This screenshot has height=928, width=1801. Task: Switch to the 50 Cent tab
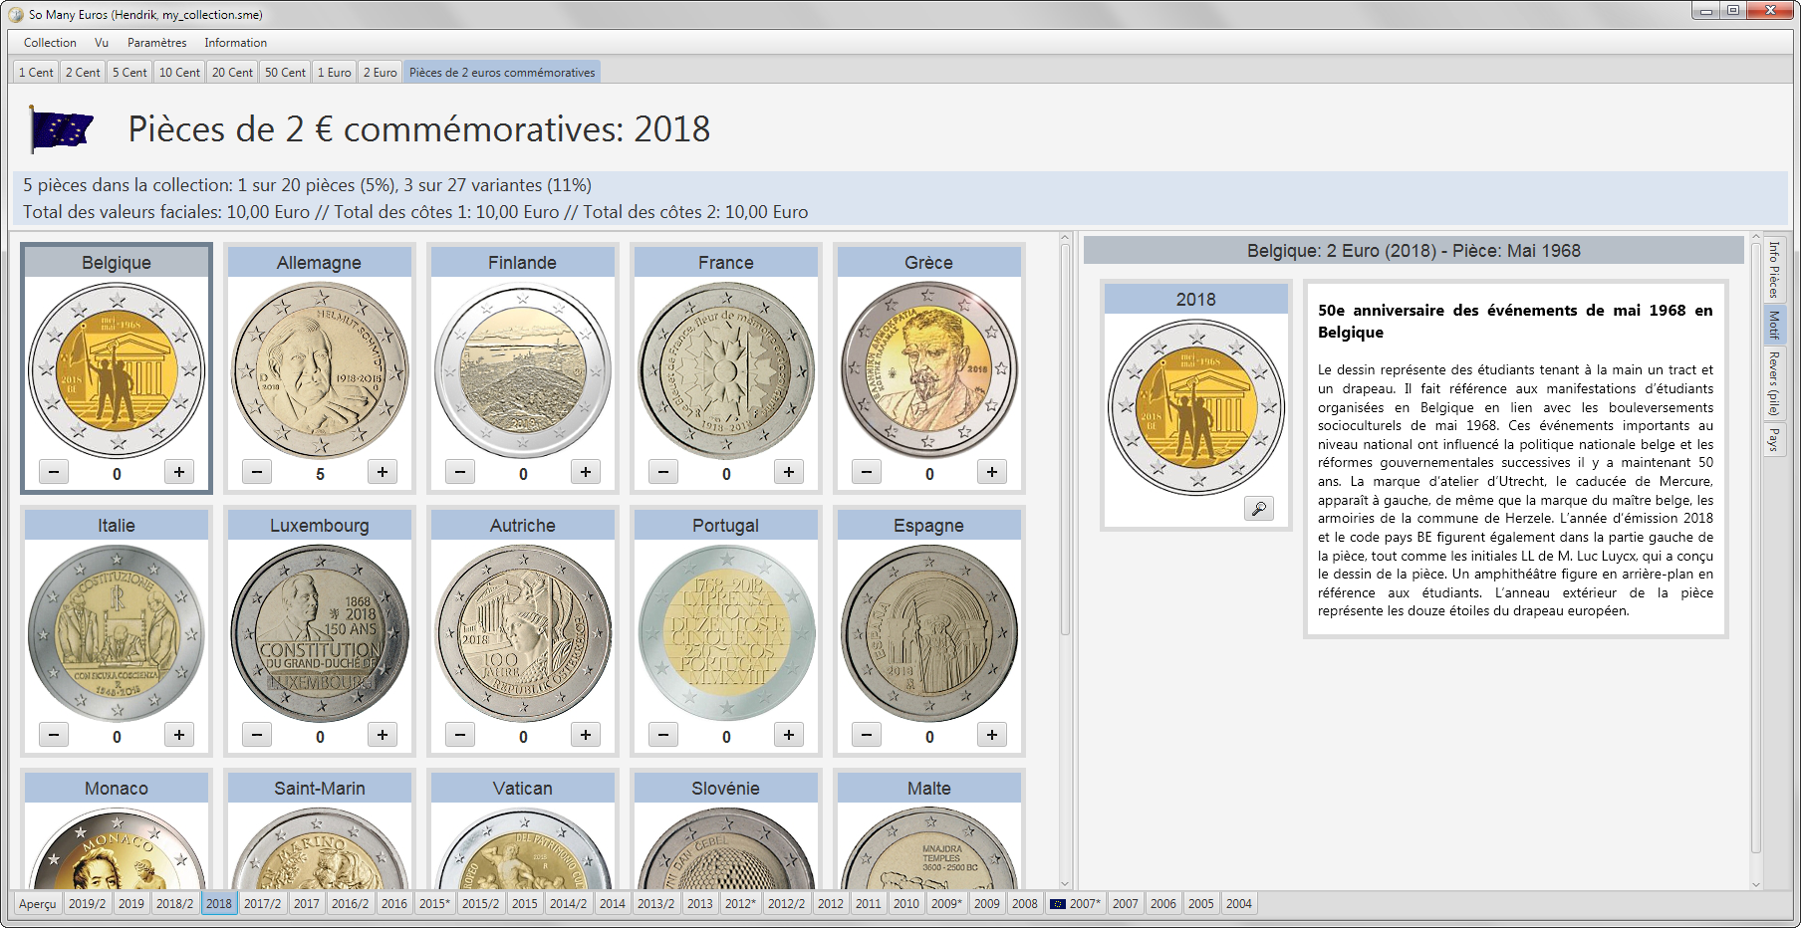pyautogui.click(x=285, y=73)
